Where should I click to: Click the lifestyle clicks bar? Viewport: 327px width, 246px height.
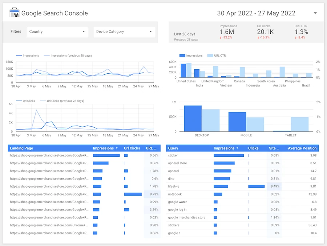(256, 186)
